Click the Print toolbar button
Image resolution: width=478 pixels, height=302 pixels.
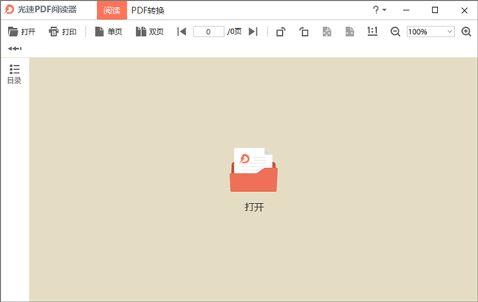62,31
